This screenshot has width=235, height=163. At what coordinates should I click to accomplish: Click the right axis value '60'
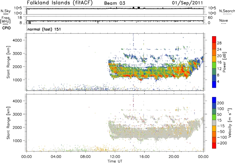210,18
